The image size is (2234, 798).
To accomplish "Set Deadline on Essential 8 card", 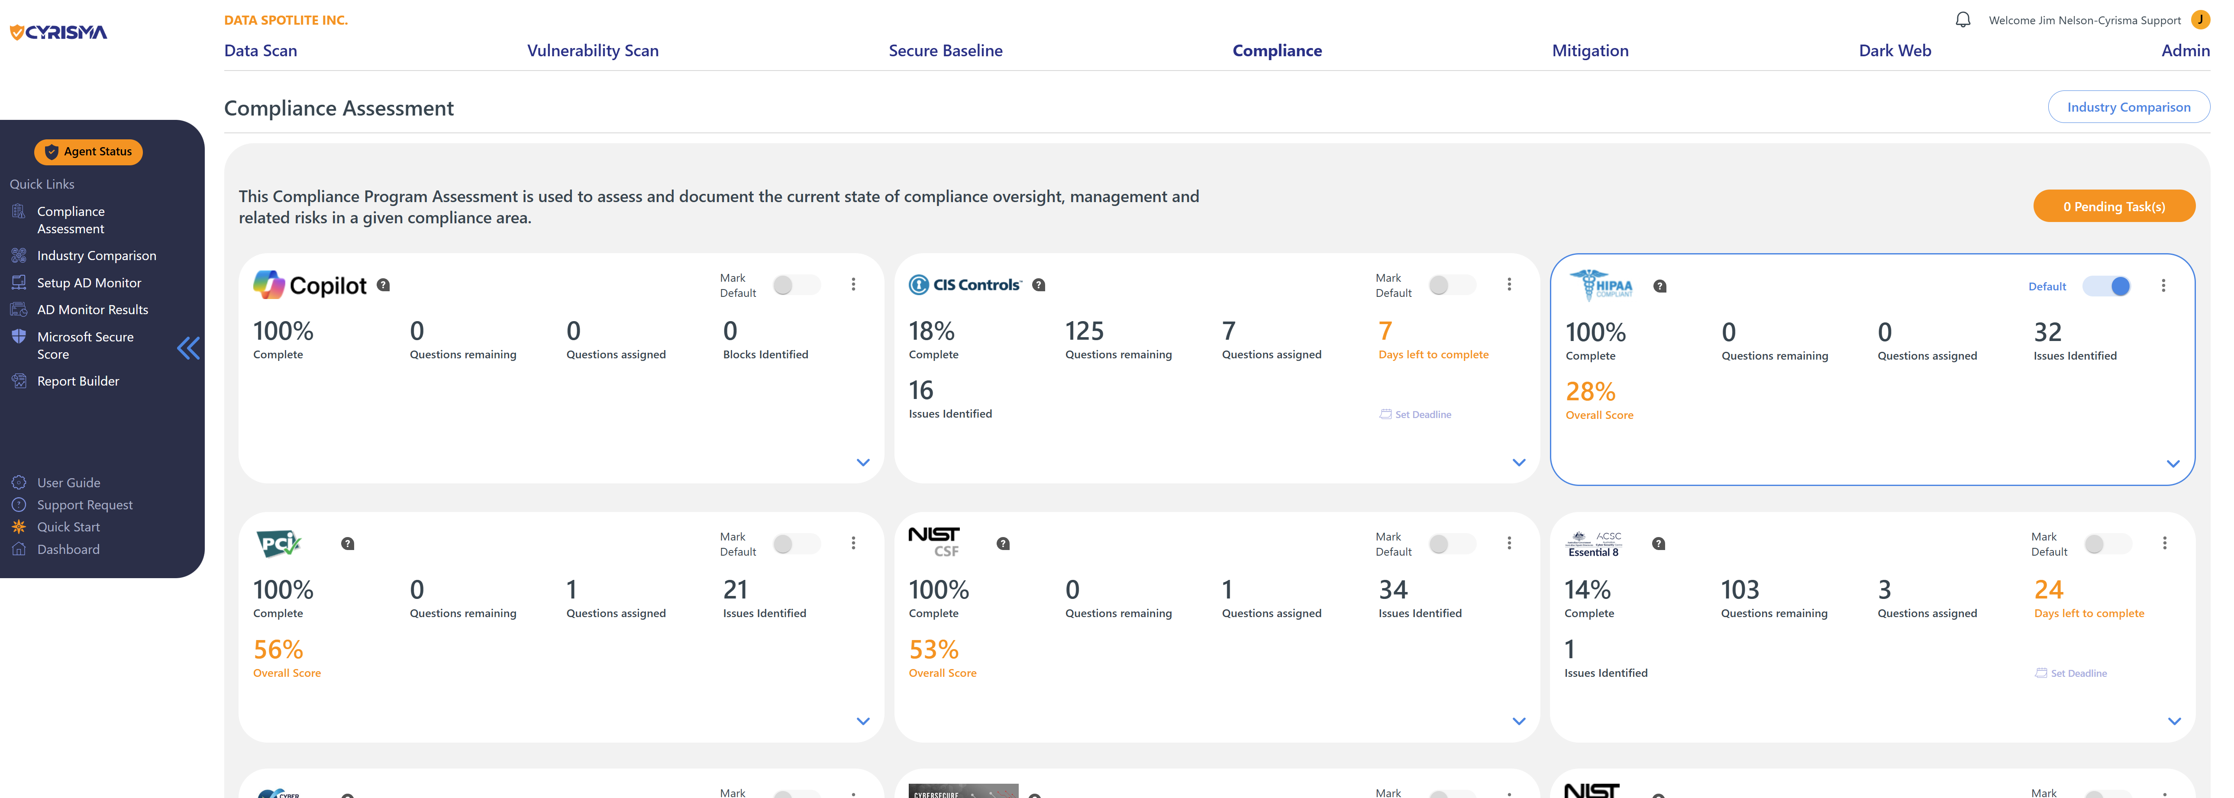I will click(x=2071, y=673).
